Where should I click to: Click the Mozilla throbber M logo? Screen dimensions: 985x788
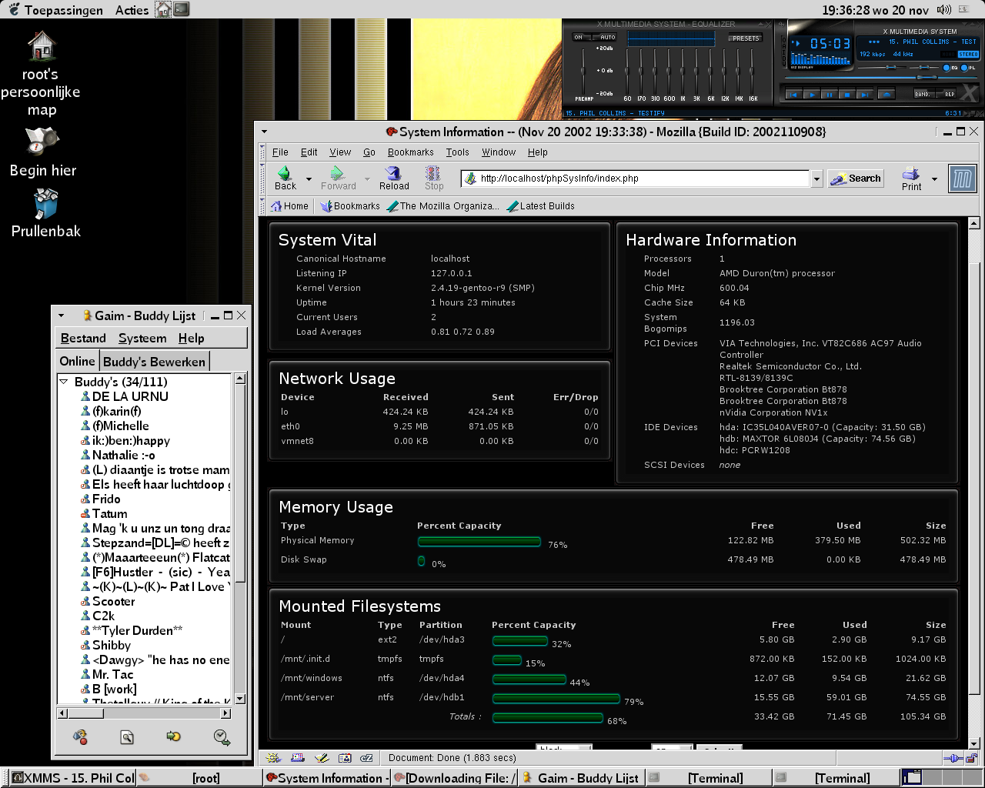(962, 179)
